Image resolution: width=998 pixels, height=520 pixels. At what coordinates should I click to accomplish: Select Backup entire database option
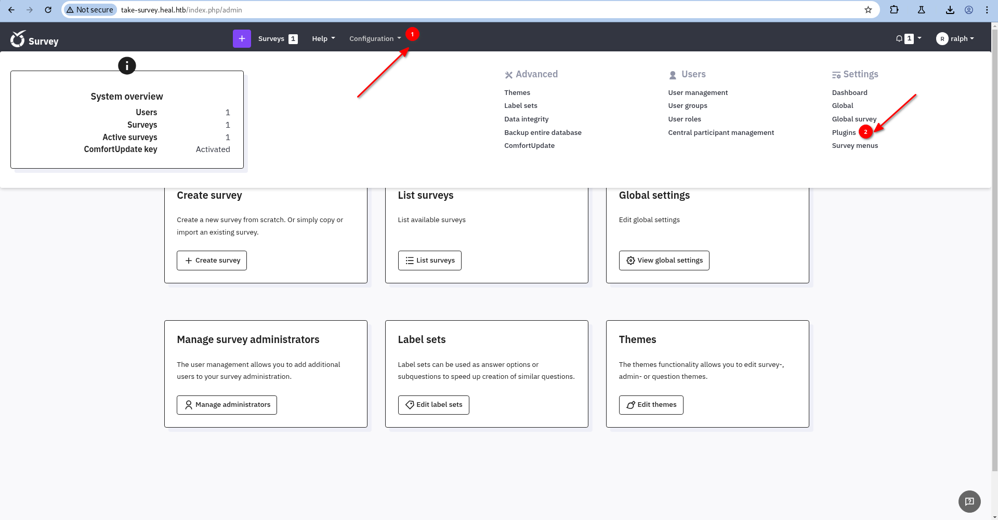[543, 132]
